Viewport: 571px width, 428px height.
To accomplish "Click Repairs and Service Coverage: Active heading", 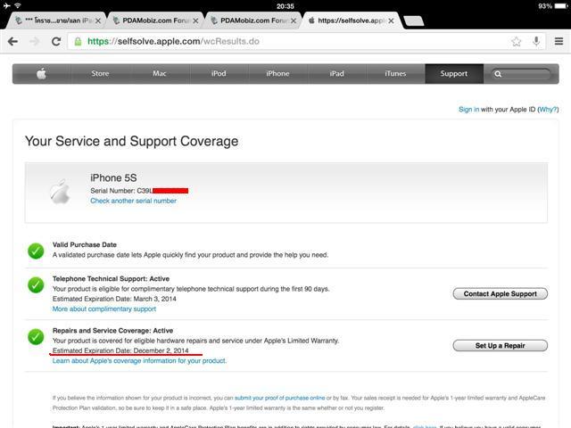I will pos(112,331).
